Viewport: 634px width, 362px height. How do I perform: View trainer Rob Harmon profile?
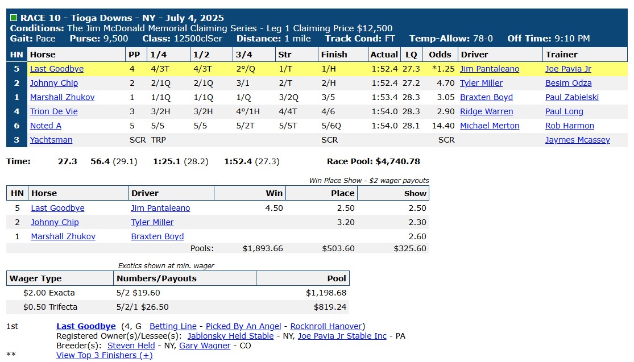coord(570,125)
